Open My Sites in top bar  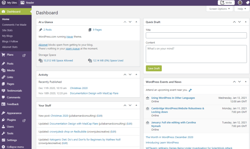[9, 3]
